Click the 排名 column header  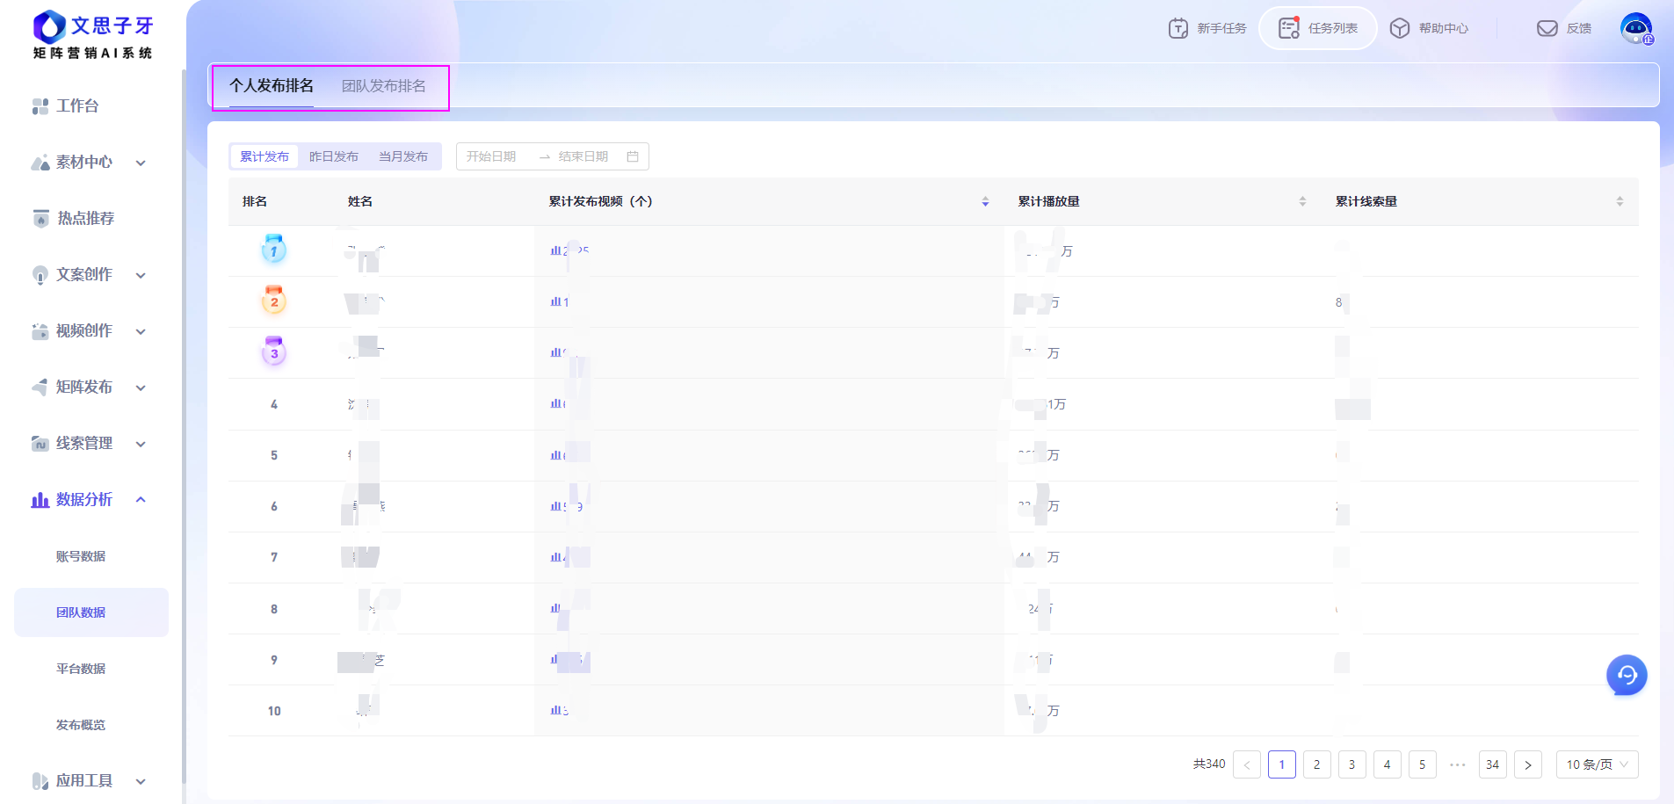pos(255,202)
